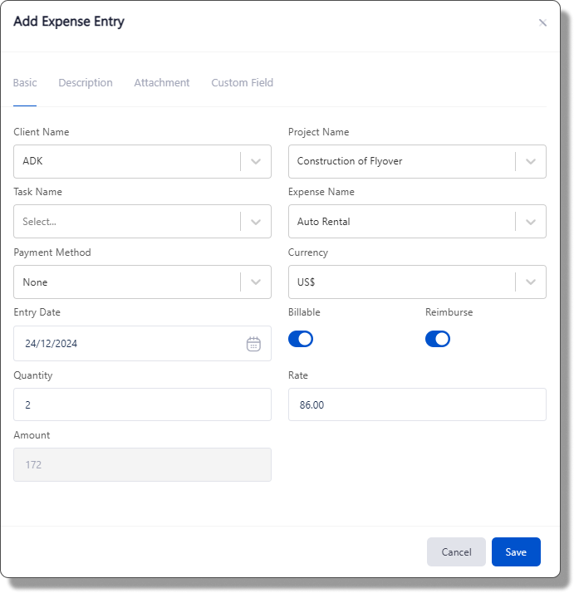Screen dimensions: 574x593
Task: Click the US$ currency value
Action: pos(307,282)
